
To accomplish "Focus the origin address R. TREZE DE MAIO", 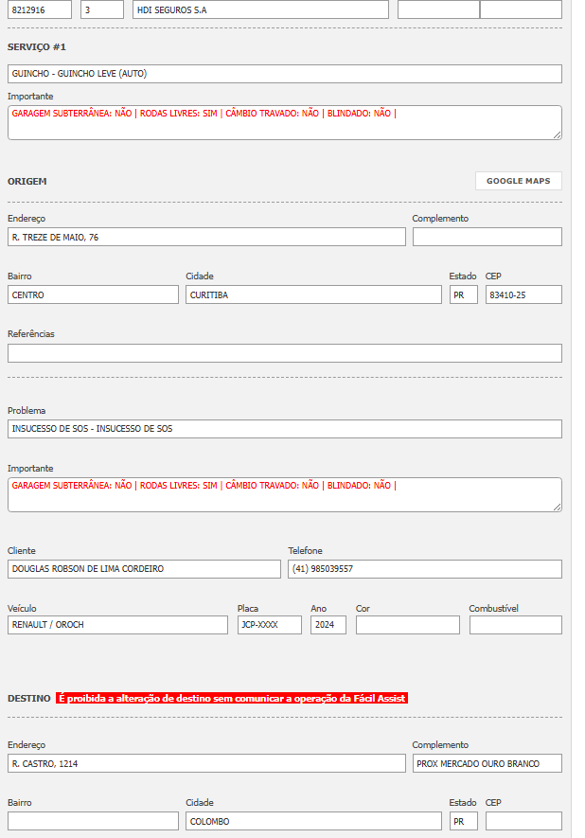I will tap(206, 237).
